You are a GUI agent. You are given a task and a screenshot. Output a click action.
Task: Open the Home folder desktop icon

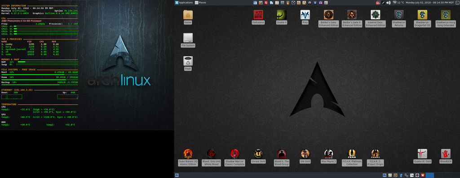(188, 17)
